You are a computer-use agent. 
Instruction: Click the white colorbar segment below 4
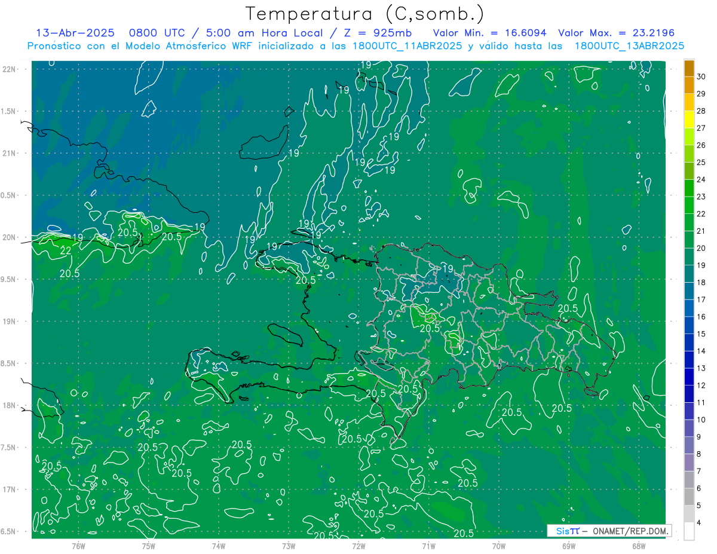[x=689, y=531]
